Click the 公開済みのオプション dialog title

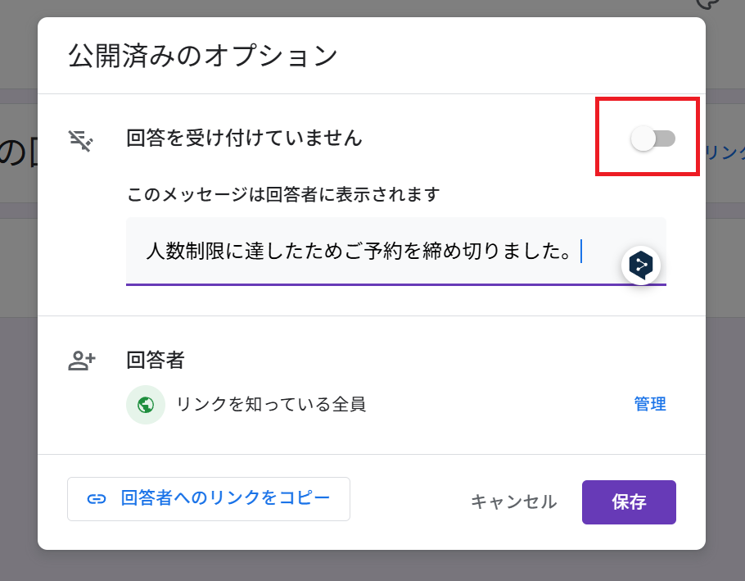(x=203, y=56)
